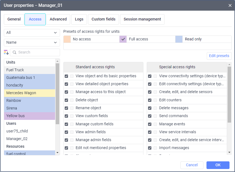Image resolution: width=235 pixels, height=172 pixels.
Task: Toggle the Delete object checkbox
Action: coord(66,100)
